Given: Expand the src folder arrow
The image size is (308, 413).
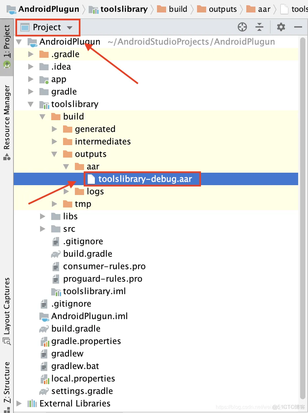Looking at the screenshot, I should point(43,229).
